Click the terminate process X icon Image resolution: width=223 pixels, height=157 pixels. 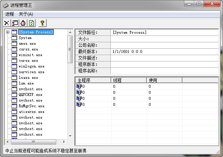6,23
